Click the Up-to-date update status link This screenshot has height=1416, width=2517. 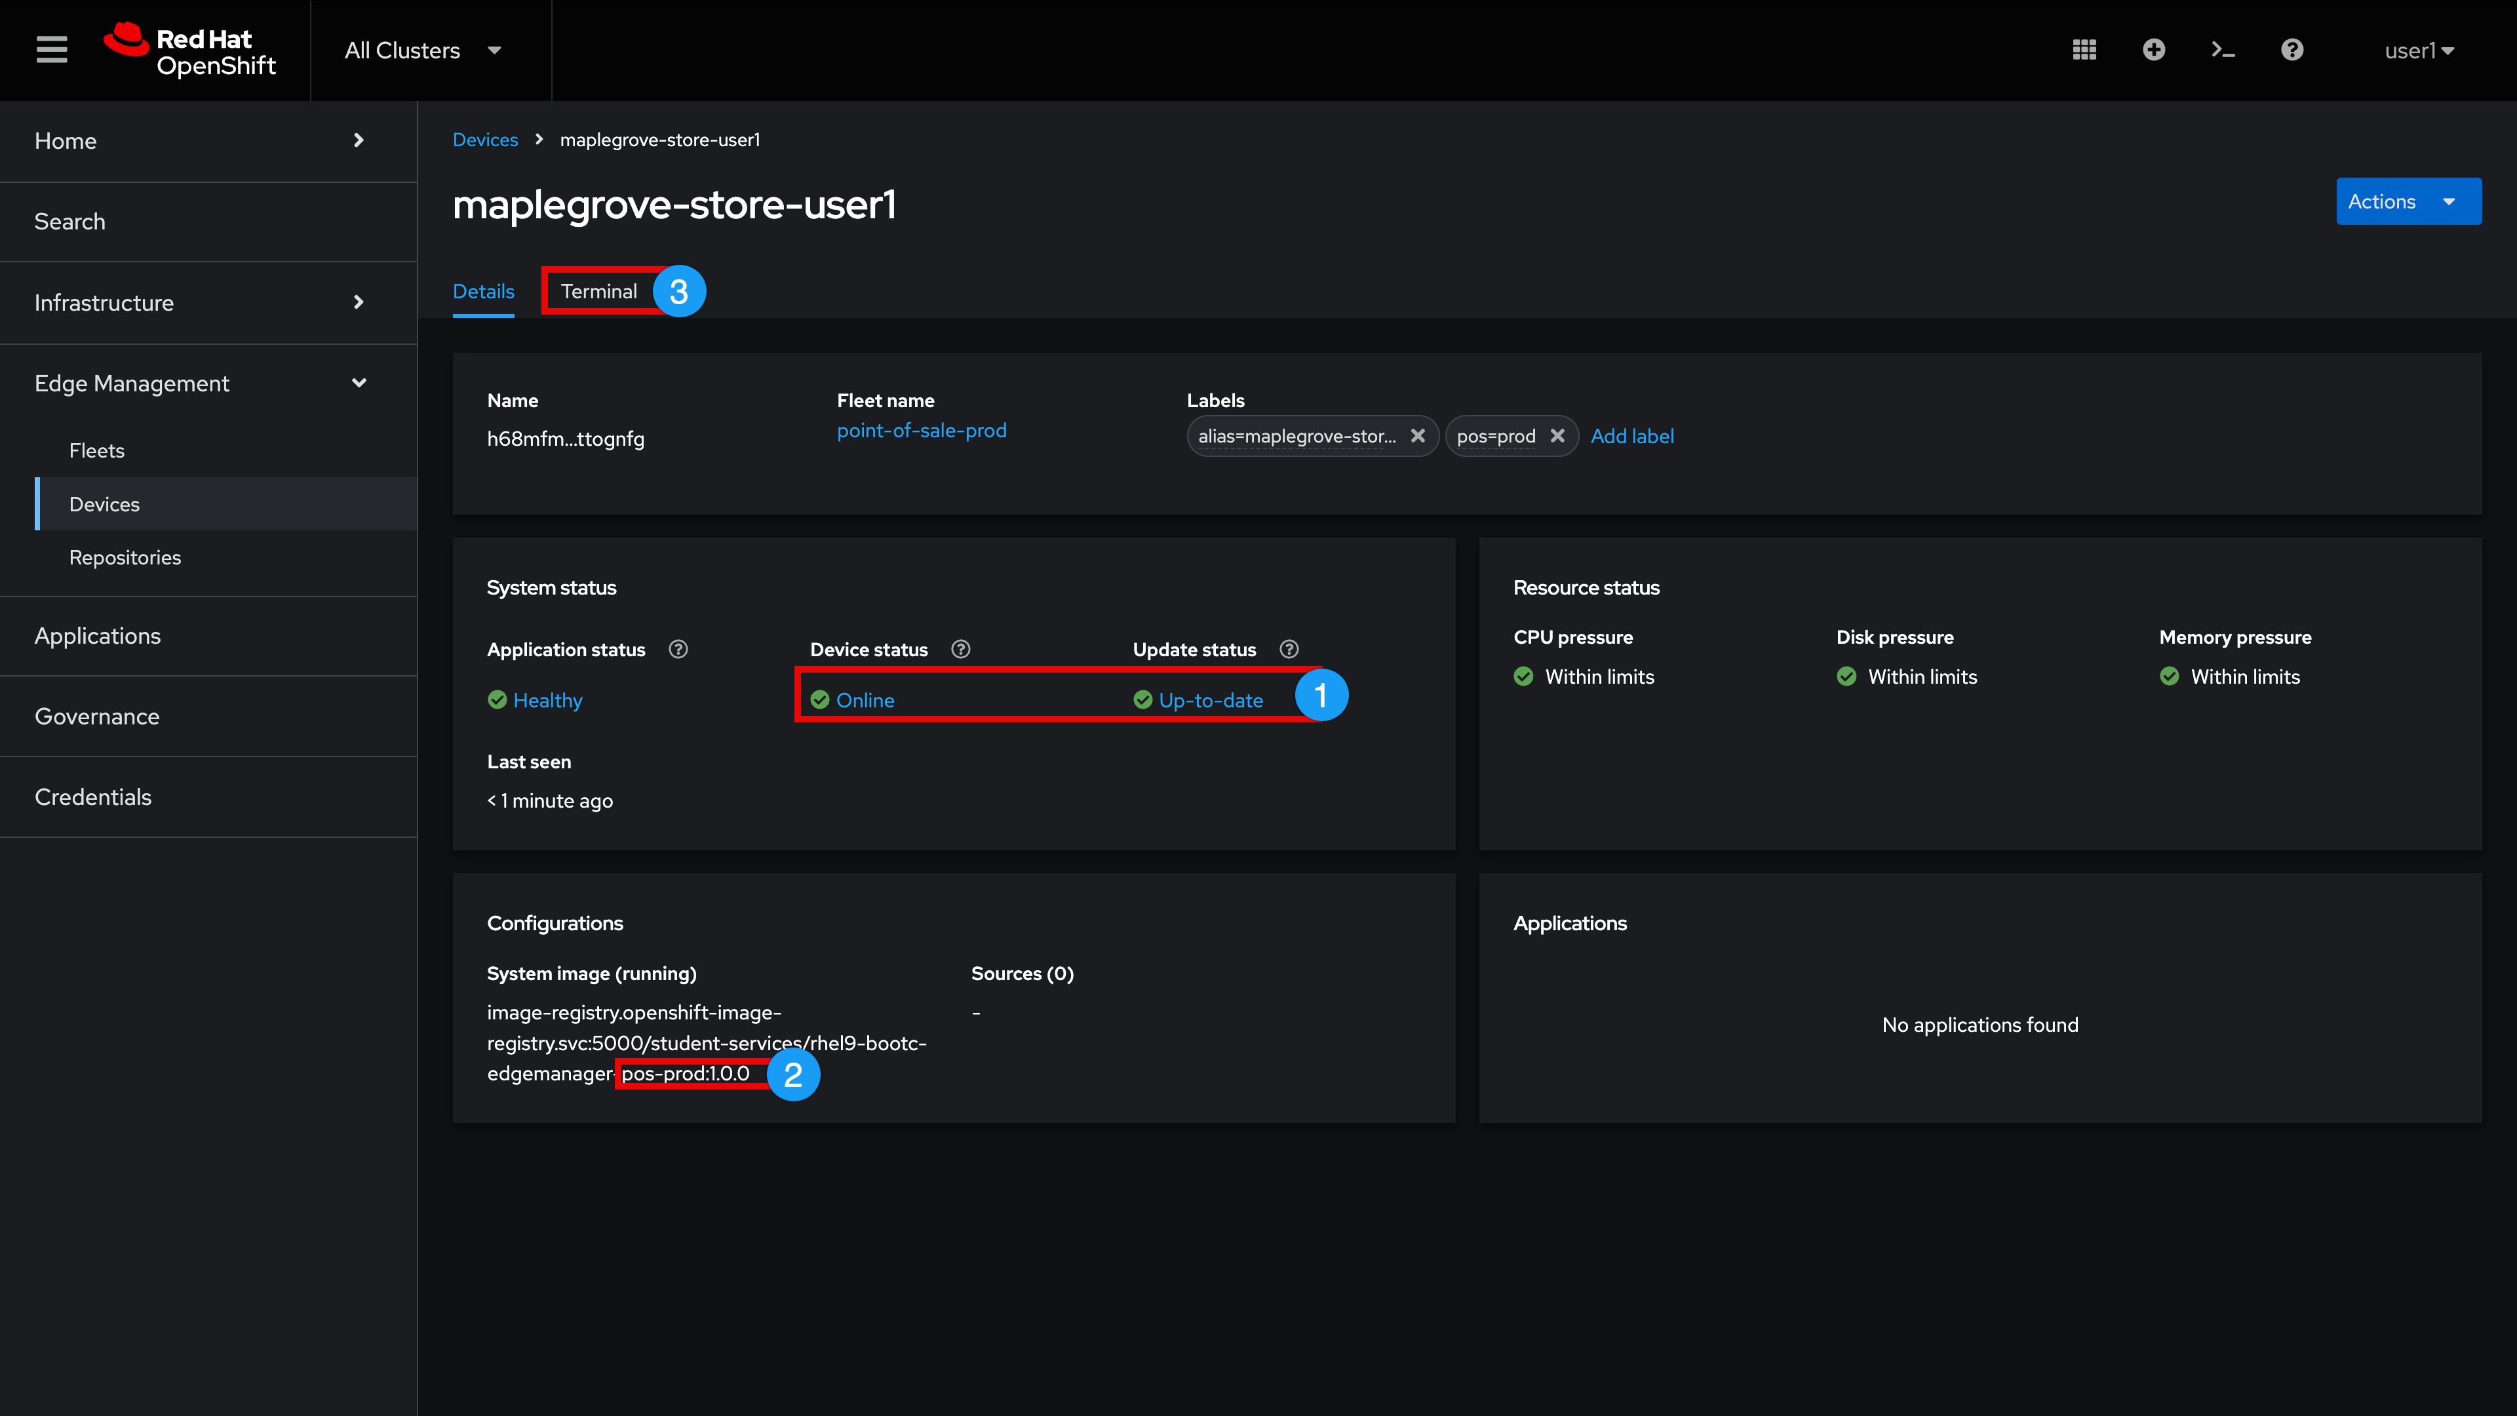(1211, 699)
